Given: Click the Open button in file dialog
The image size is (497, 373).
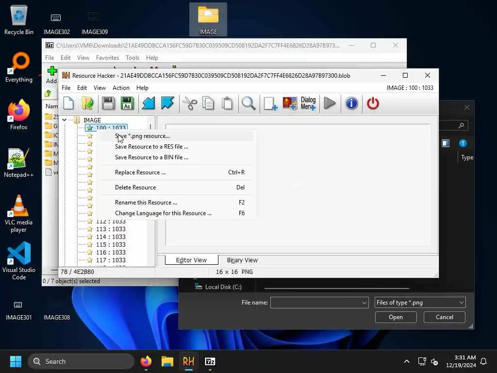Looking at the screenshot, I should [x=396, y=317].
